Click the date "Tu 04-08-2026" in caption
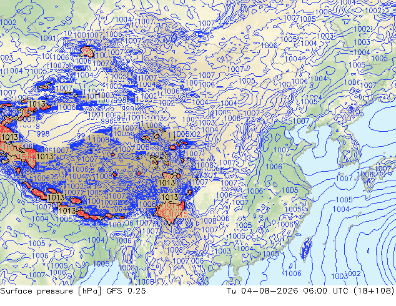 click(262, 291)
